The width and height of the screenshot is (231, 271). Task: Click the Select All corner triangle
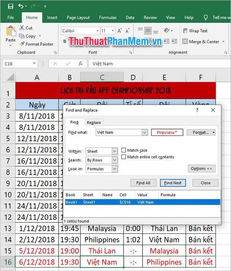tap(10, 77)
